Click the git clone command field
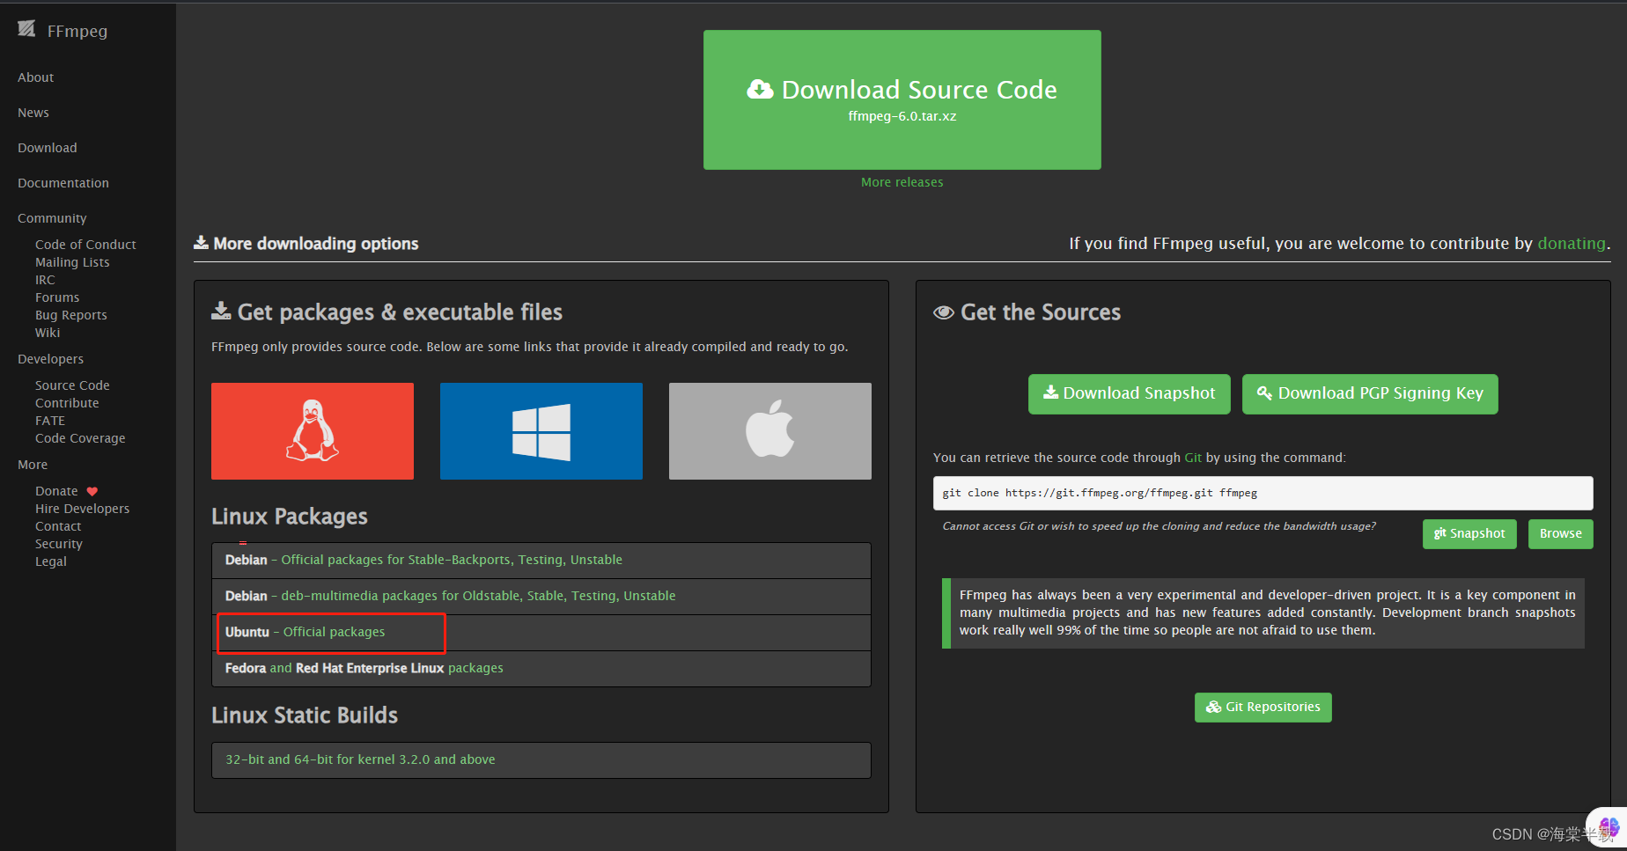1627x851 pixels. pos(1263,493)
